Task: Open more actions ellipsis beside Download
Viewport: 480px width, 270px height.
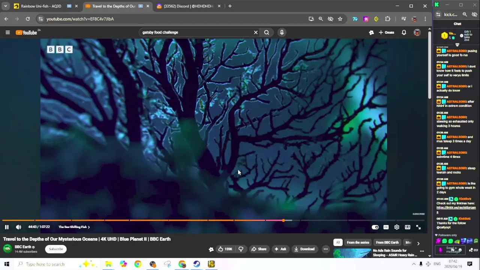Action: [325, 249]
